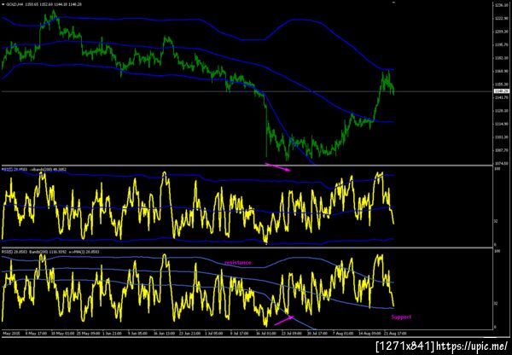Click the 'May 2015' time axis label
The width and height of the screenshot is (512, 355).
click(x=10, y=334)
